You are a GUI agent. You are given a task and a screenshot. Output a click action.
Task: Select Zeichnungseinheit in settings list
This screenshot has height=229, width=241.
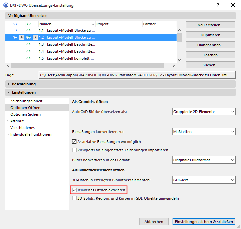[x=37, y=101]
